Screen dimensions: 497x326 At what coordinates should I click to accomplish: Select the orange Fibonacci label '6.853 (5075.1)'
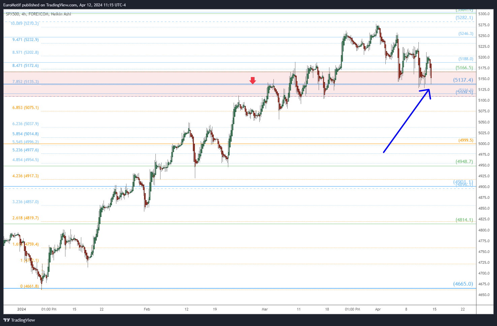tap(26, 108)
